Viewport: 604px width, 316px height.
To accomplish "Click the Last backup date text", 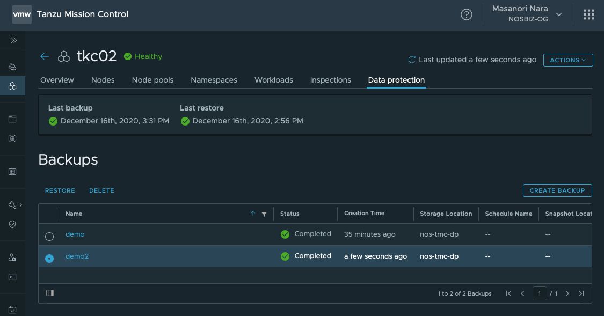I will (x=115, y=121).
